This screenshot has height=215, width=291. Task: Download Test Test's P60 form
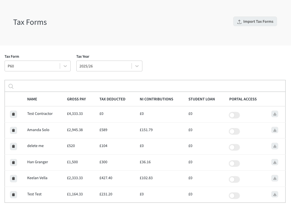[x=275, y=194]
